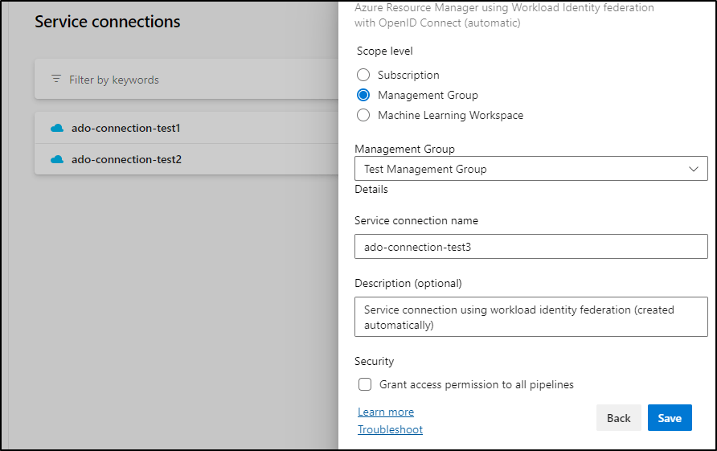Focus the Description text box
Screen dimensions: 717x451
point(531,317)
